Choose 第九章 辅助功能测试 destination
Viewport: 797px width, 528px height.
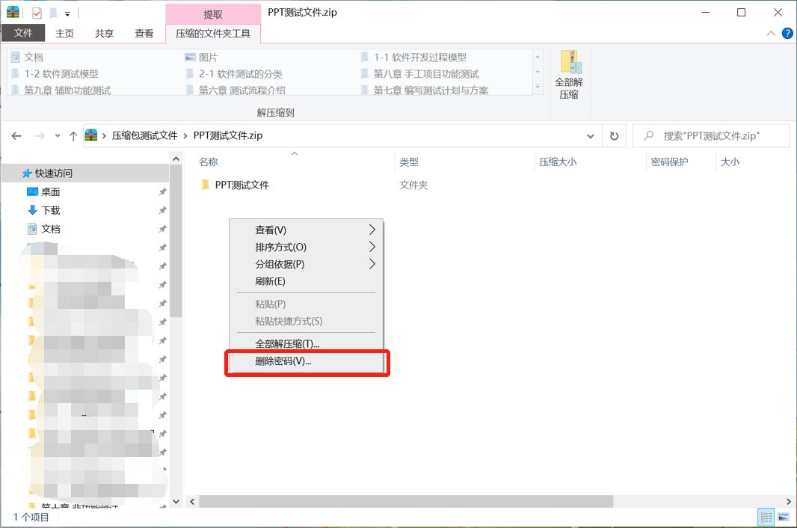point(61,90)
